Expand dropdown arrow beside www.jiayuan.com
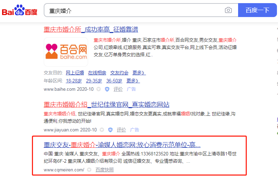278x178 pixels. coord(102,130)
